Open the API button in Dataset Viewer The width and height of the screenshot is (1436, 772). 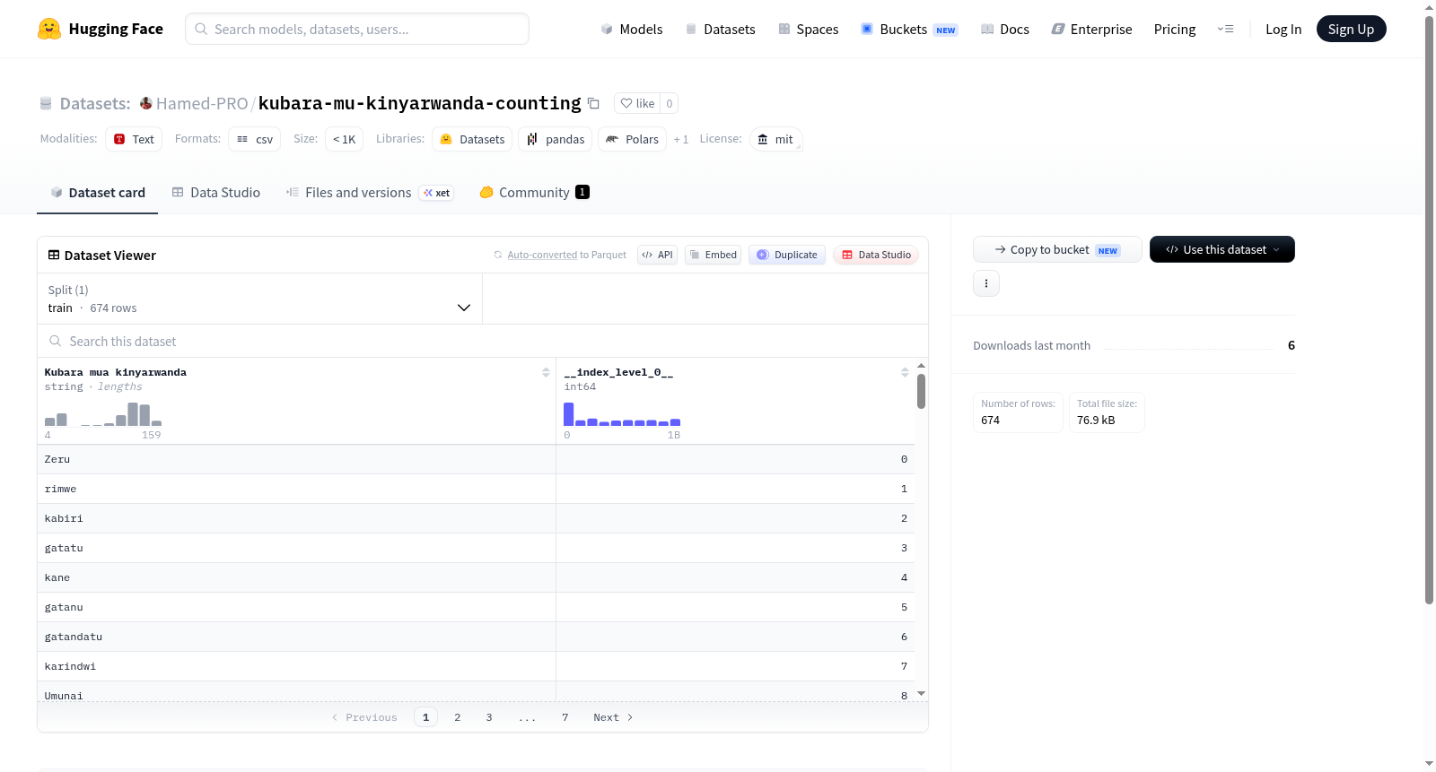pyautogui.click(x=657, y=255)
